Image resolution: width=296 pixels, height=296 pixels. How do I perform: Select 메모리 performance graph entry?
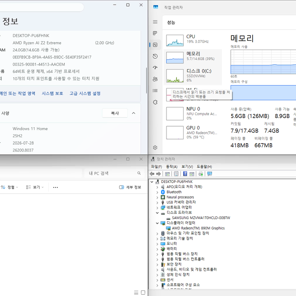click(x=193, y=58)
